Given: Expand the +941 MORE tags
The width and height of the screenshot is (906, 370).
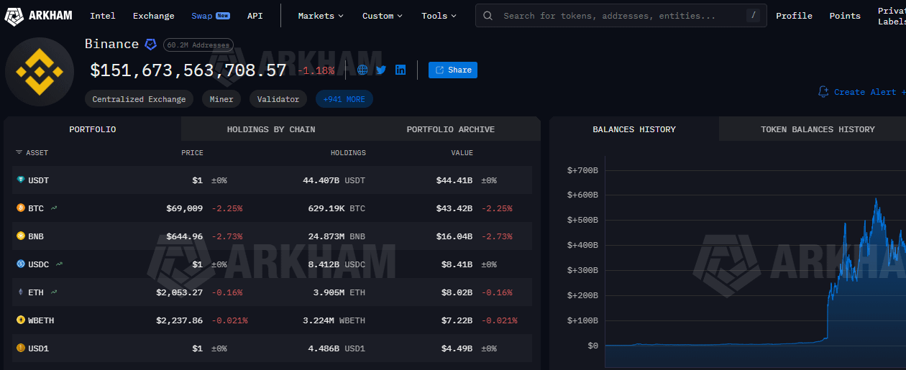Looking at the screenshot, I should [x=344, y=99].
